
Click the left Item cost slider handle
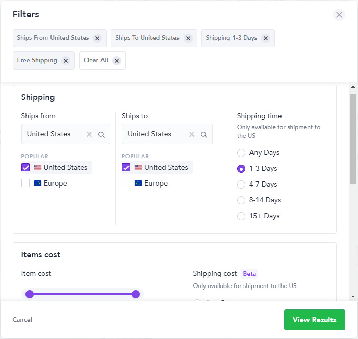click(30, 294)
